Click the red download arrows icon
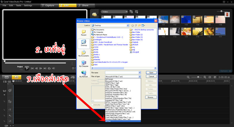Screen dimensions: 234x127 point(227,14)
